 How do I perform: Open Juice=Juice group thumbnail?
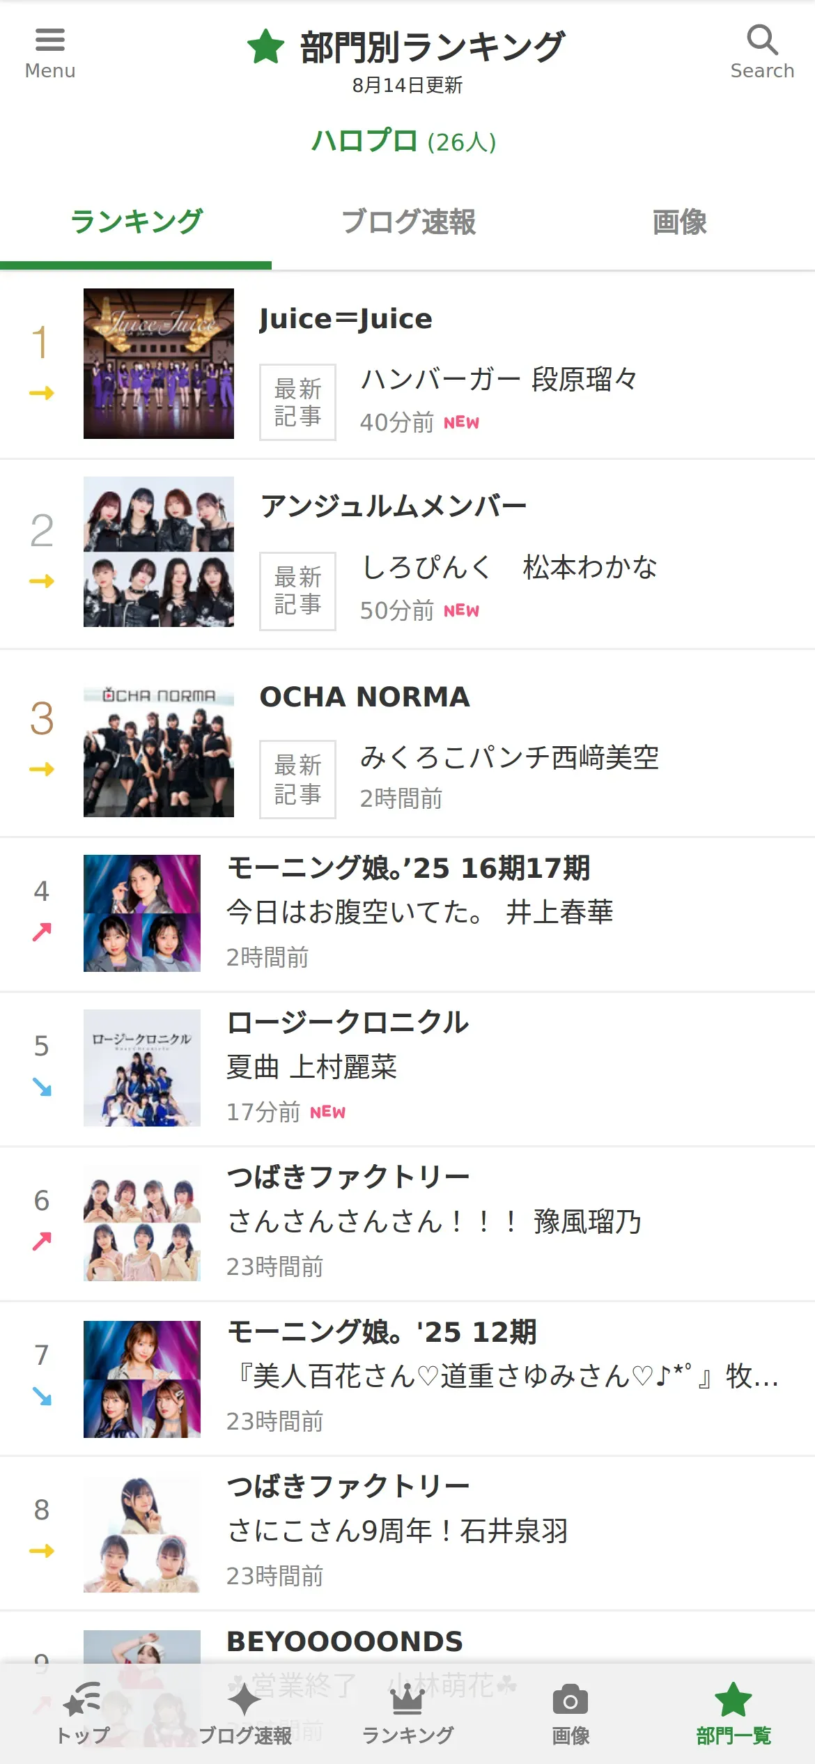tap(159, 364)
